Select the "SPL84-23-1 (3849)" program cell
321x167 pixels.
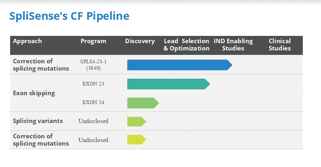coord(94,65)
